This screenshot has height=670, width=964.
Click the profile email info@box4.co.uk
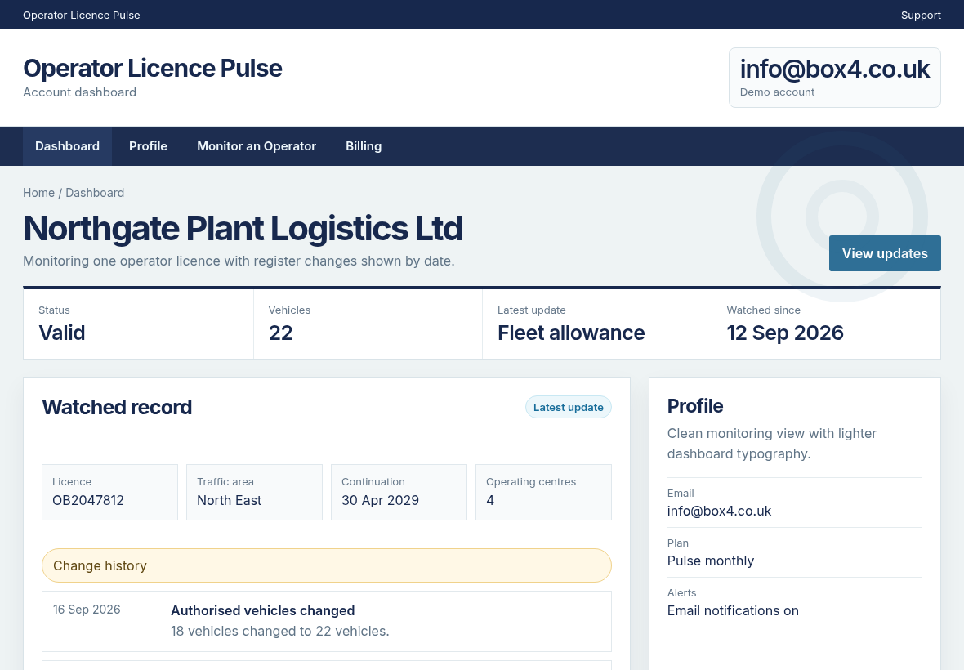pyautogui.click(x=719, y=511)
